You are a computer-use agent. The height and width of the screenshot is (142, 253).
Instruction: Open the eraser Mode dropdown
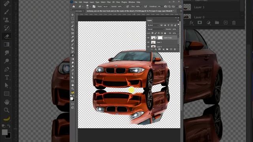[106, 7]
